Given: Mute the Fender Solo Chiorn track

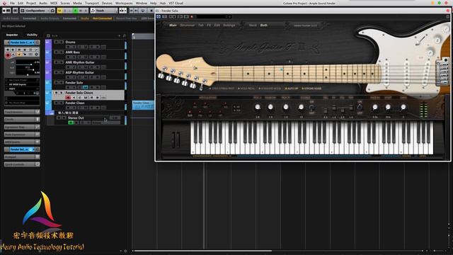Looking at the screenshot, I should [57, 93].
